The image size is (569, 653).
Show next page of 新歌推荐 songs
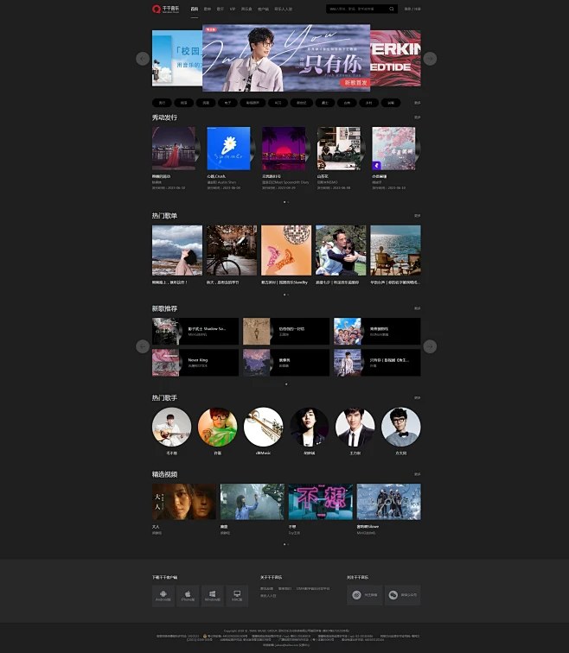(x=430, y=346)
